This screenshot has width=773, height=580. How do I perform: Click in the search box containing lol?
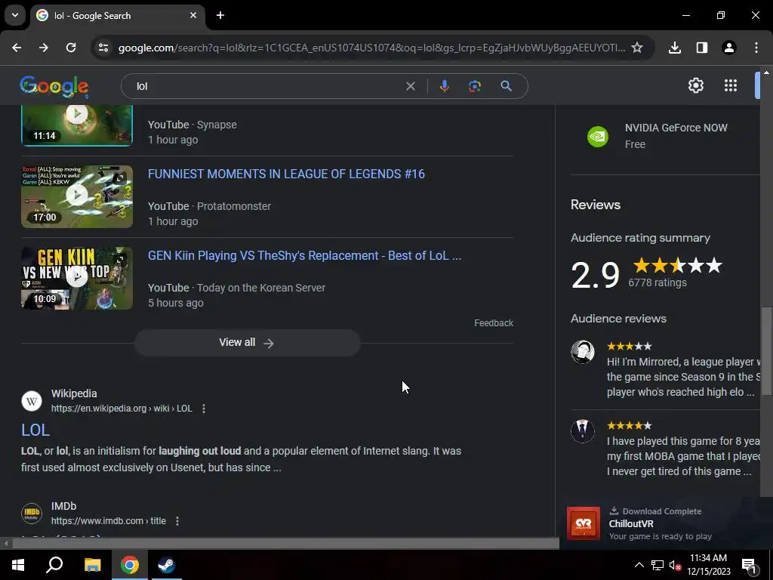click(266, 86)
